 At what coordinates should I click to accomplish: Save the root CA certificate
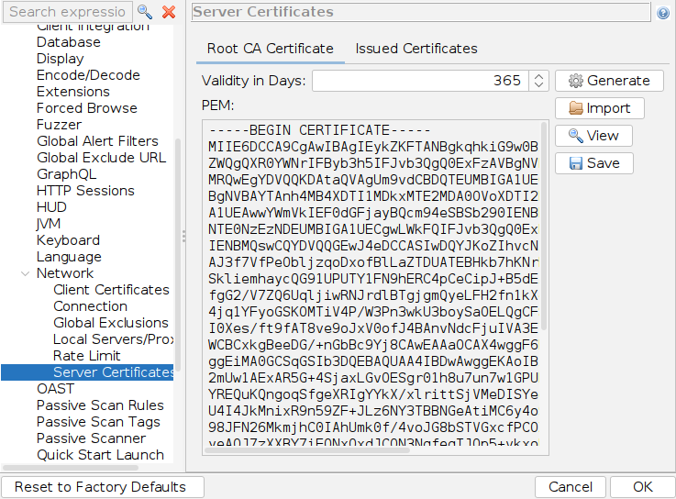click(593, 163)
